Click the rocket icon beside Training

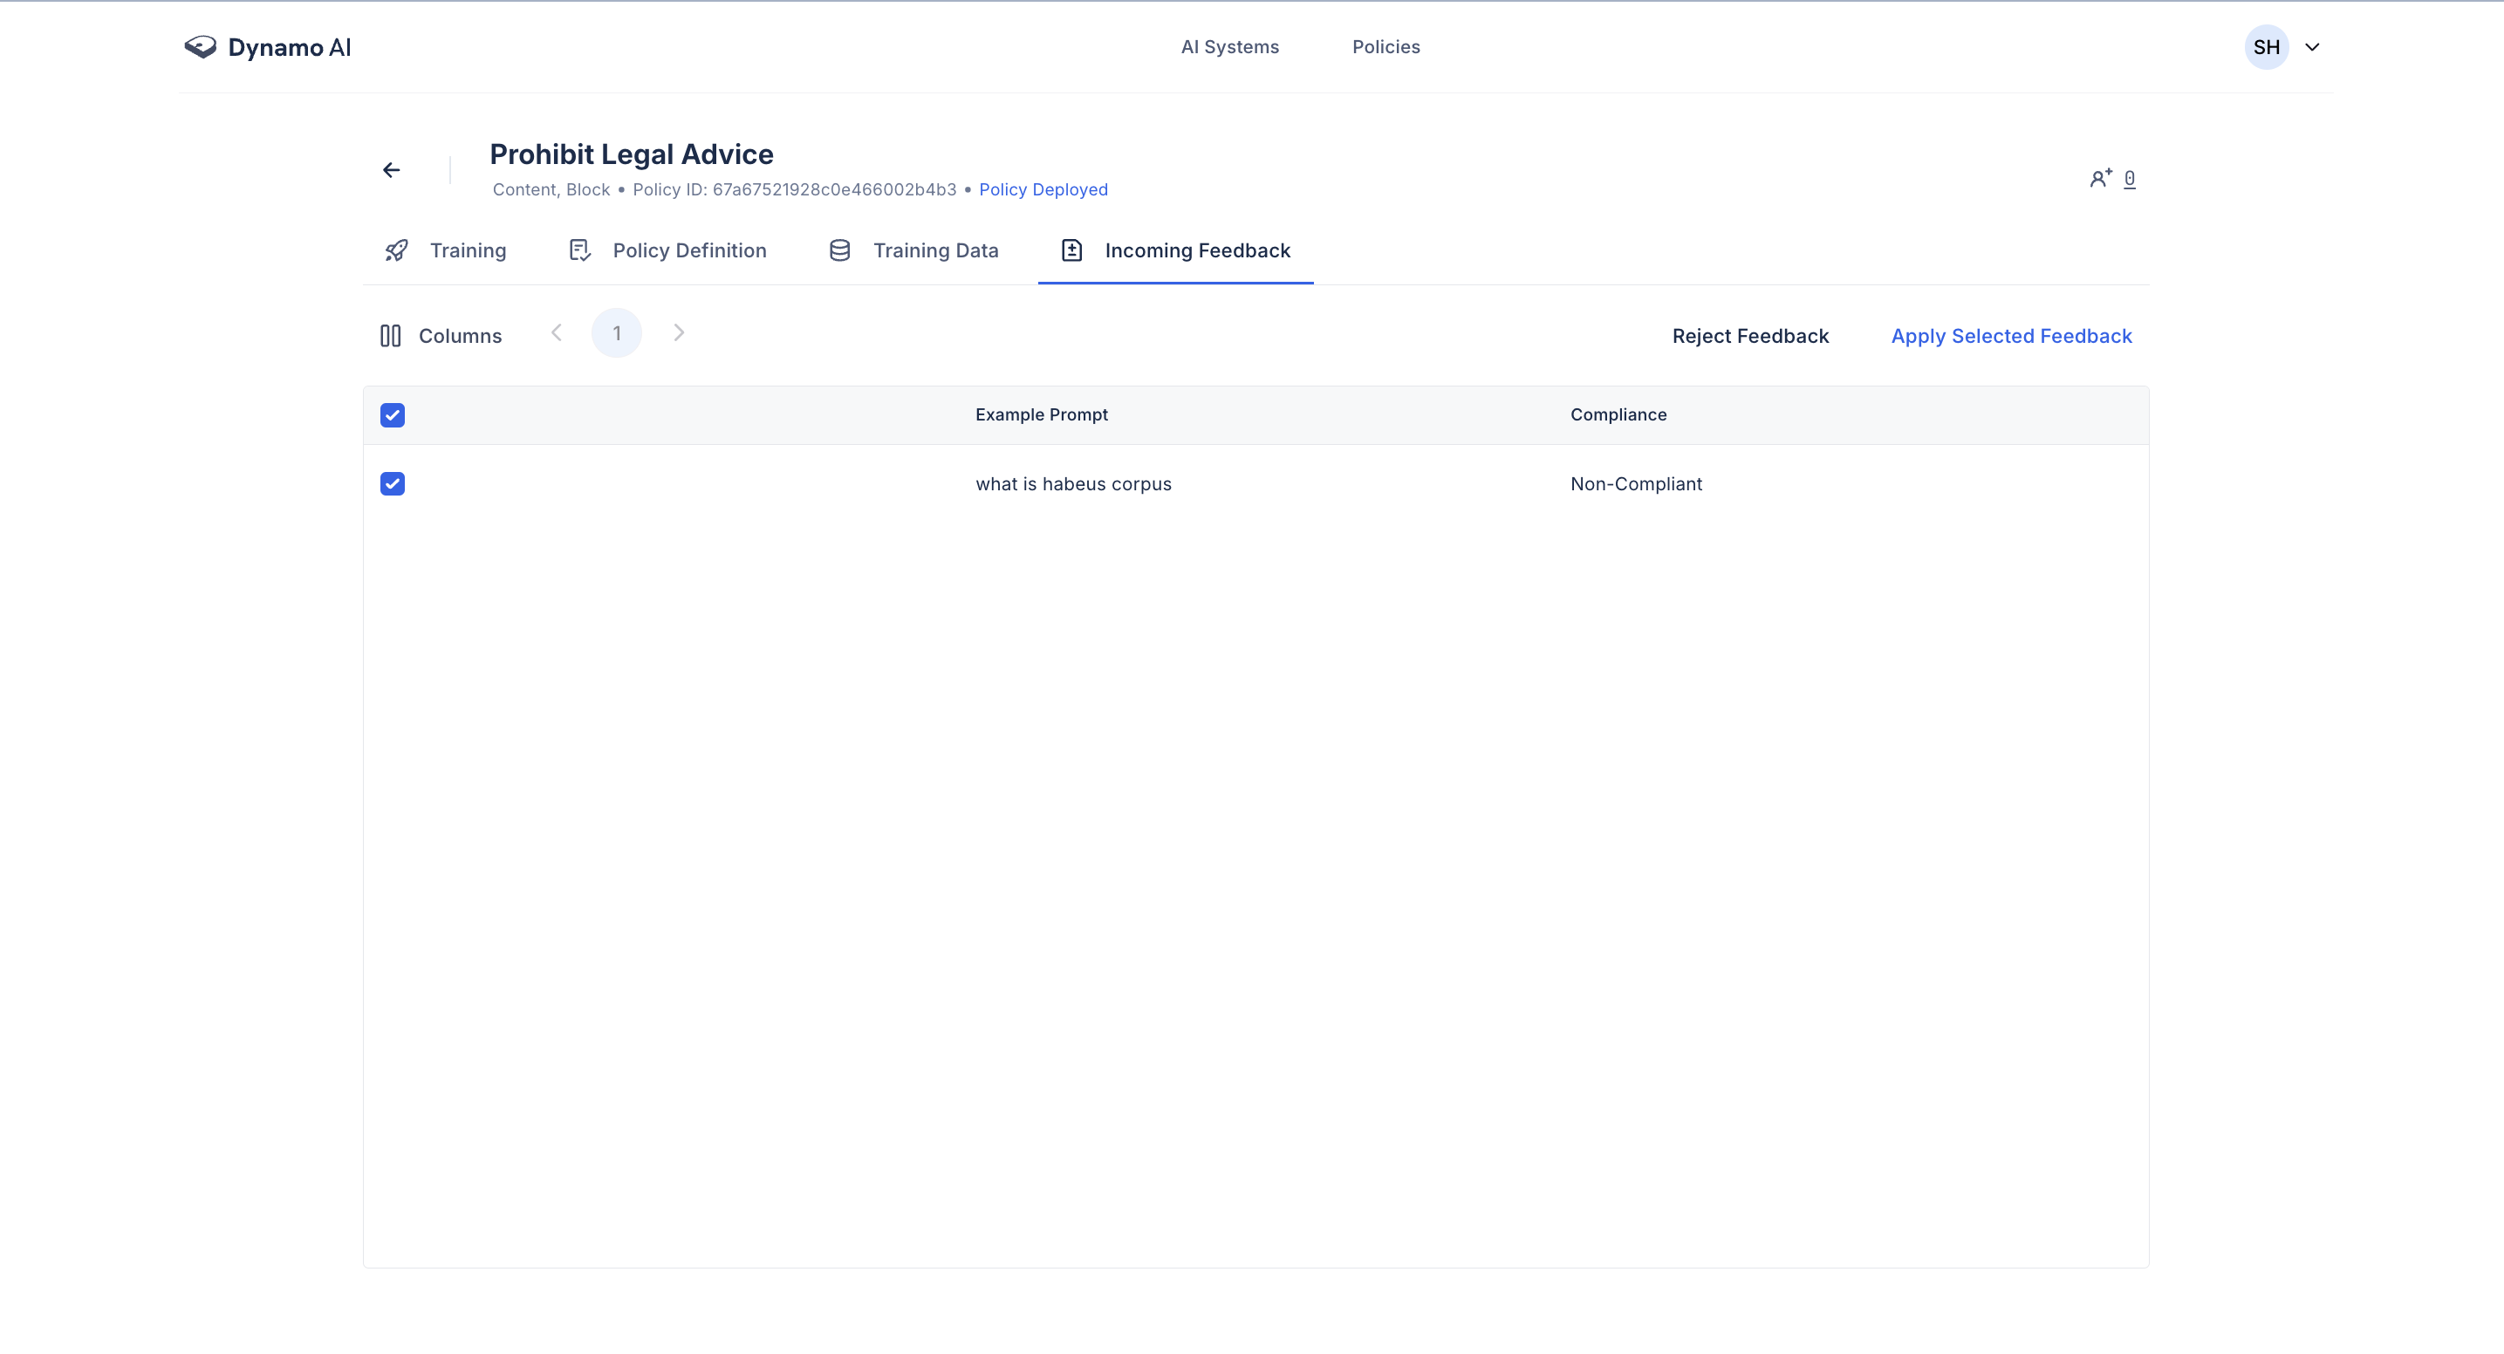397,250
